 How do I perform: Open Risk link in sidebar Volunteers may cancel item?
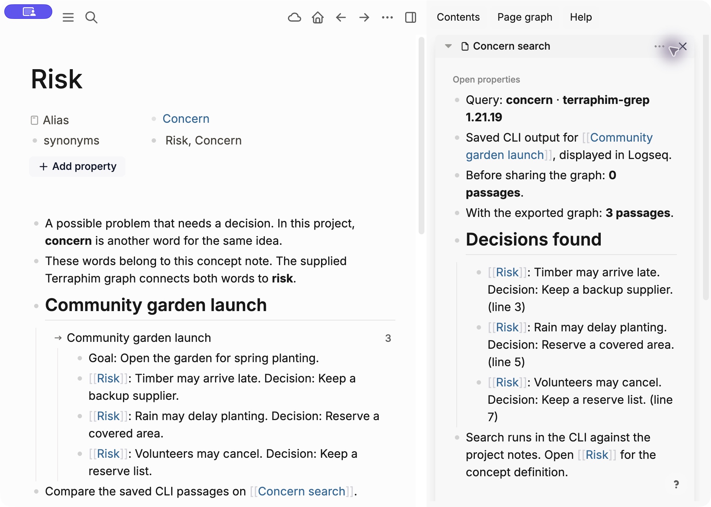coord(507,382)
